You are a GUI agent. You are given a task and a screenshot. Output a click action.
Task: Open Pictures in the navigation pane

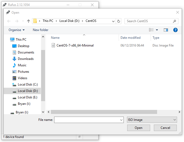[x=23, y=72]
